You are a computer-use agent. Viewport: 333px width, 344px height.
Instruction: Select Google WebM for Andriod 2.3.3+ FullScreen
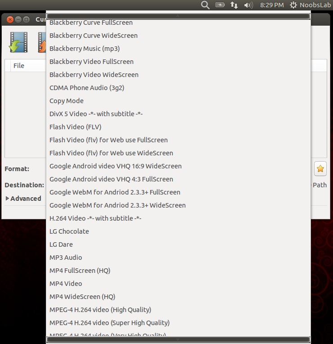[178, 192]
